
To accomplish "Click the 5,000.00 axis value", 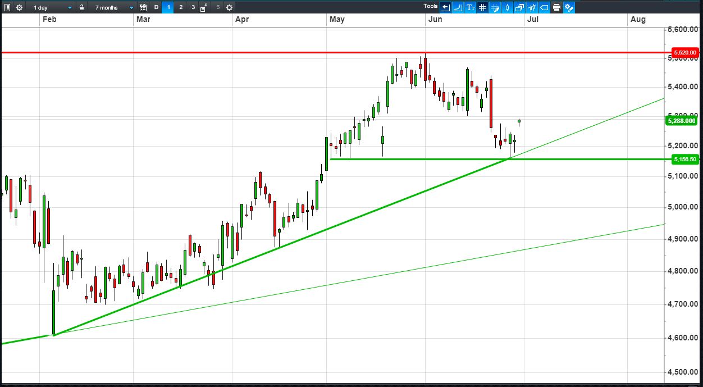I will [683, 207].
